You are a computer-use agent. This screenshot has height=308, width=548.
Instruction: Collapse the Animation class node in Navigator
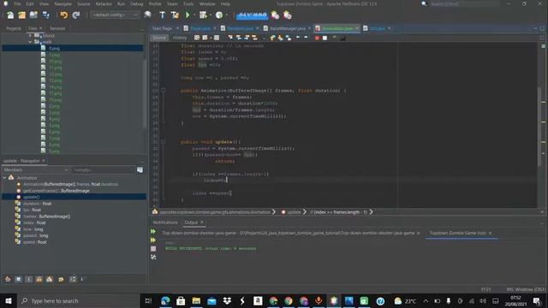4,178
